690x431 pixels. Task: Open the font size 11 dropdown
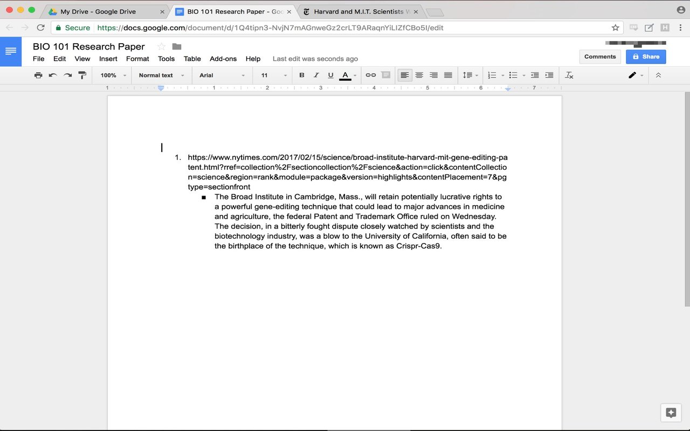[x=274, y=75]
